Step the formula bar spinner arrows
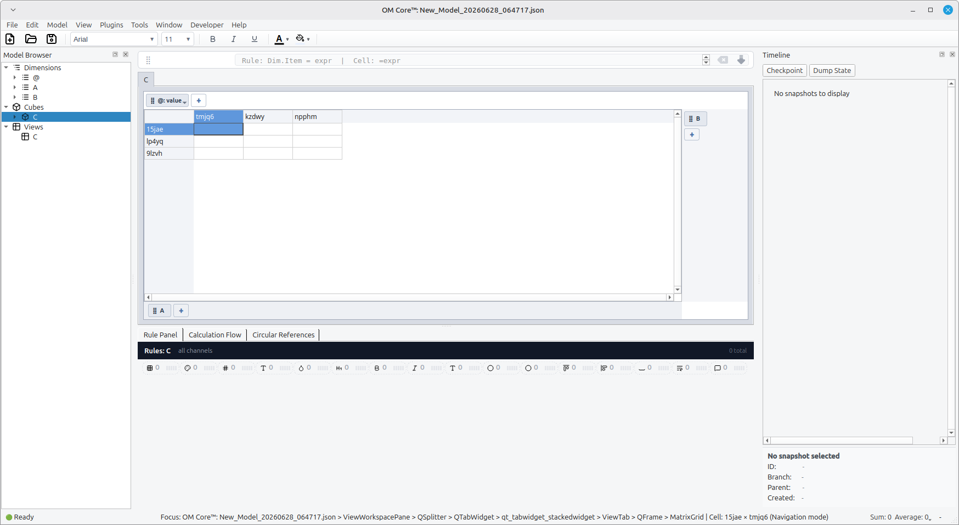This screenshot has width=959, height=525. (x=706, y=60)
